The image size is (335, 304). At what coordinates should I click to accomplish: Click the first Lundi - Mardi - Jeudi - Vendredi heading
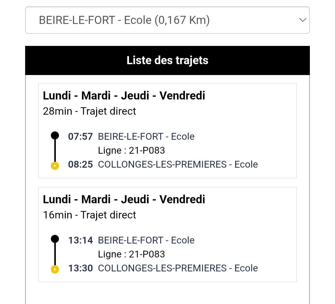pos(124,95)
